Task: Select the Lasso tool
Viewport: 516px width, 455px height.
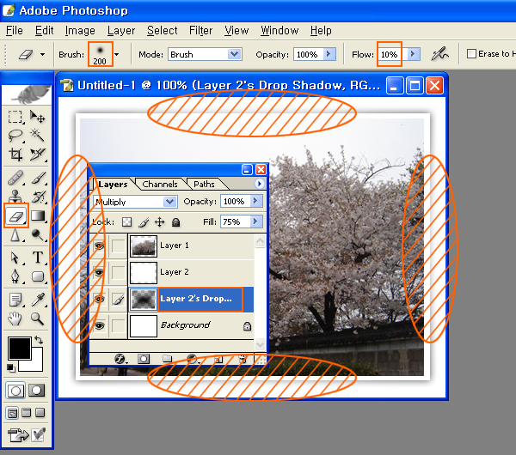Action: tap(15, 136)
